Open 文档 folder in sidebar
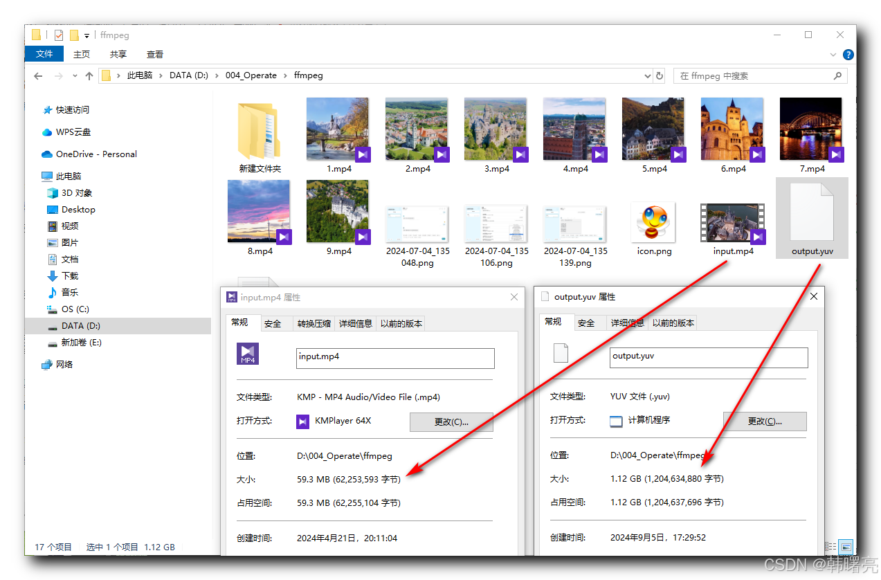The height and width of the screenshot is (580, 881). 63,259
